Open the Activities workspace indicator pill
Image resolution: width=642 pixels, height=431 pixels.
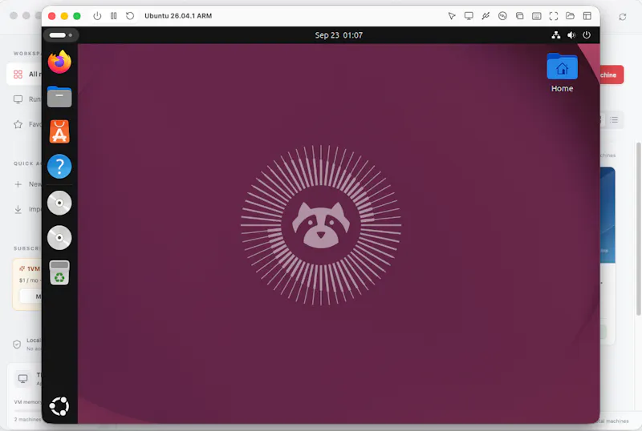pos(61,35)
